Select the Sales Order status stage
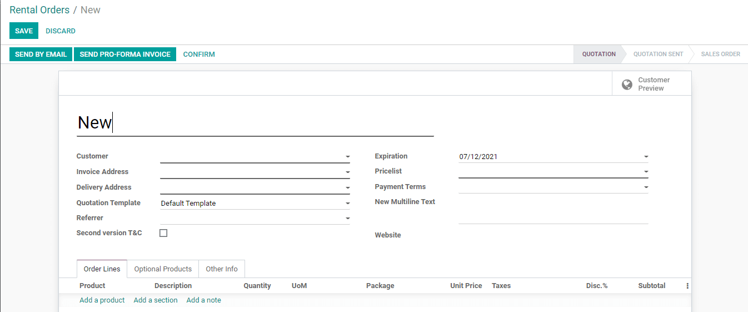The height and width of the screenshot is (312, 748). pyautogui.click(x=720, y=55)
